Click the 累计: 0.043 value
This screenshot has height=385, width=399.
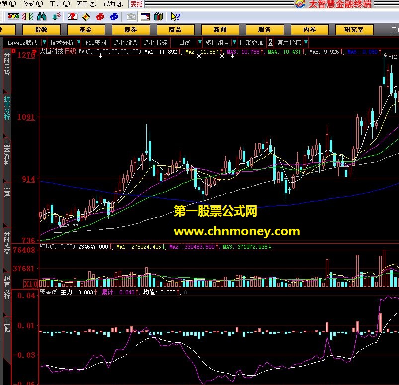point(120,292)
